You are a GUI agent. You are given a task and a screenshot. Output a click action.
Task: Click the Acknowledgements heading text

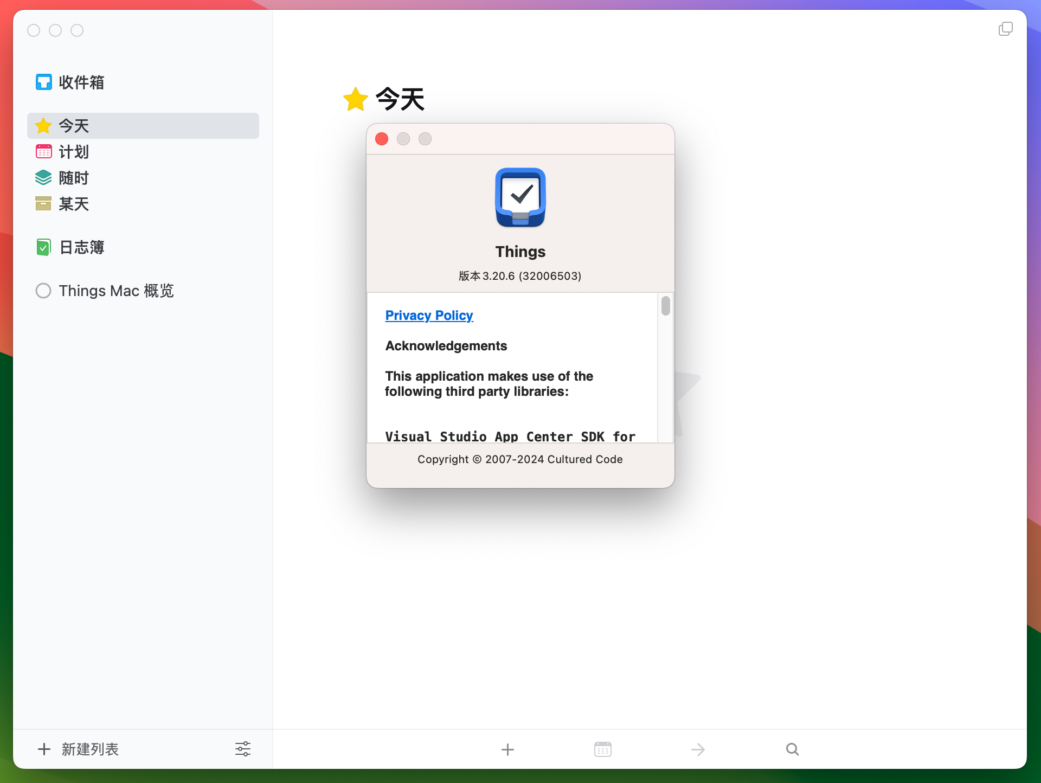point(446,346)
